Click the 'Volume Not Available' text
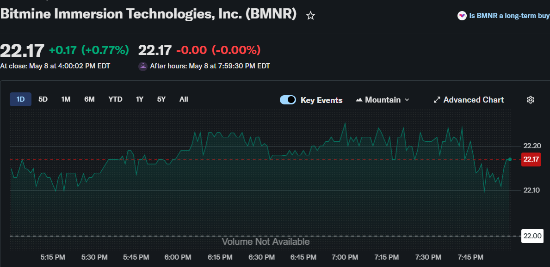This screenshot has height=267, width=550. [x=266, y=242]
